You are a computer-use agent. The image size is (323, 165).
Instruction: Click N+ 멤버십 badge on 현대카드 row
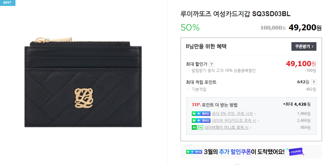click(201, 121)
